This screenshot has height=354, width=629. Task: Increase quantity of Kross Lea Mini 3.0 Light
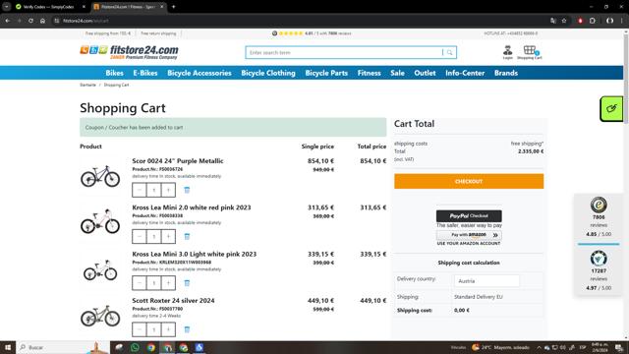pos(168,283)
